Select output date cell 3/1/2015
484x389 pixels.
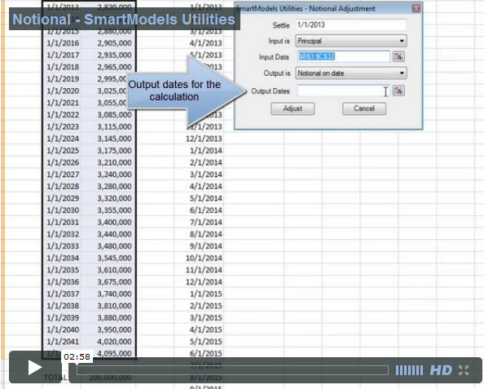(199, 317)
